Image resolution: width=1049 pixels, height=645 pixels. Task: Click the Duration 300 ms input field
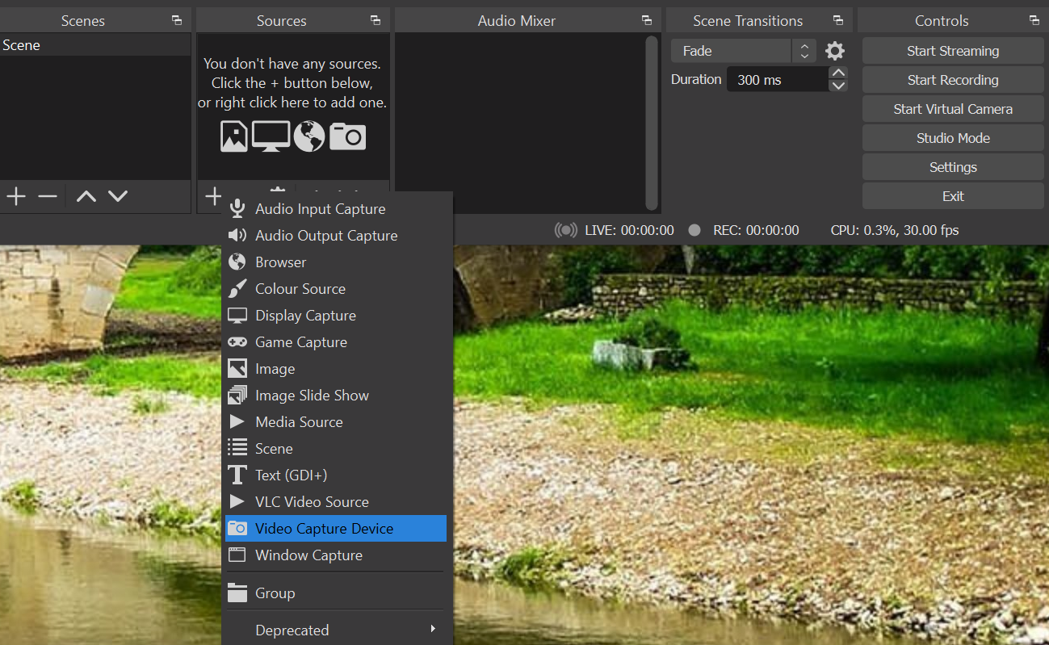[776, 80]
